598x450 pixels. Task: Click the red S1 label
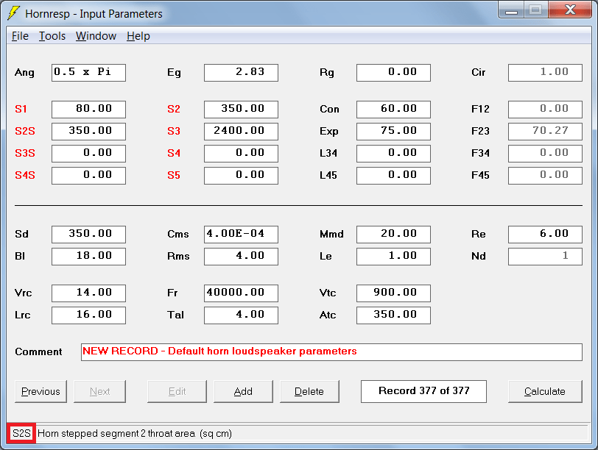pos(21,110)
